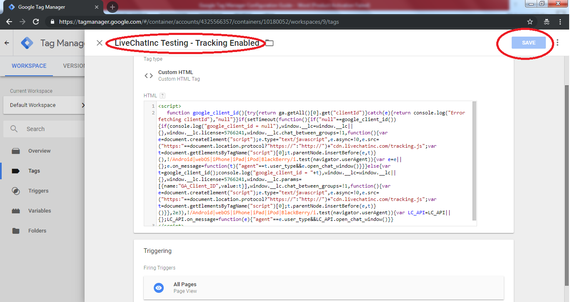Click the folder icon beside the tag name
Image resolution: width=570 pixels, height=302 pixels.
tap(270, 43)
